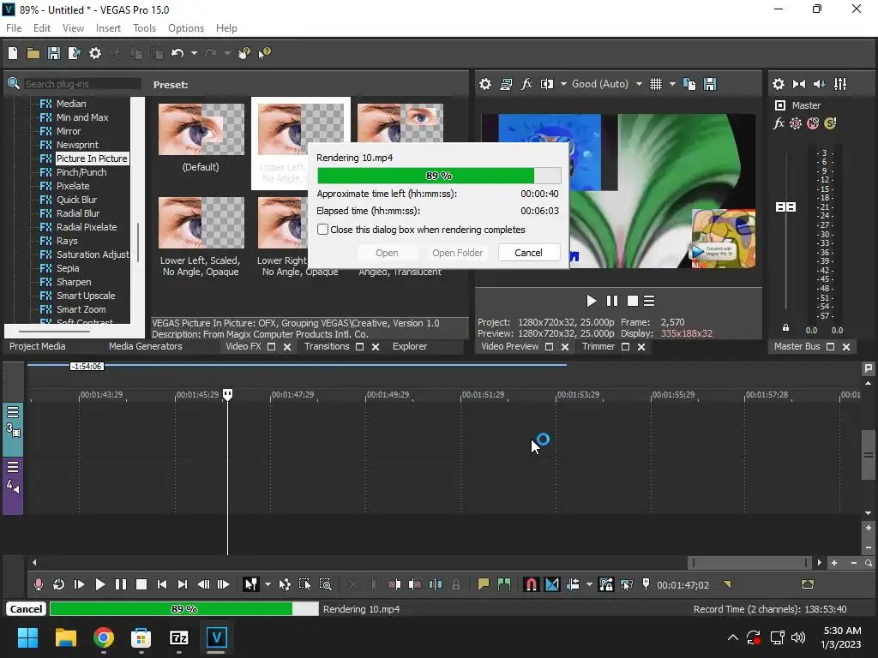878x658 pixels.
Task: Save preview snapshot to file icon
Action: point(710,84)
